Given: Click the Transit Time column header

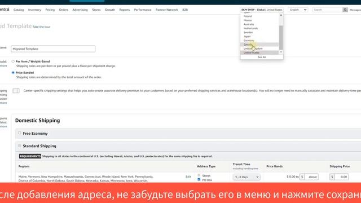Looking at the screenshot, I should [241, 164].
